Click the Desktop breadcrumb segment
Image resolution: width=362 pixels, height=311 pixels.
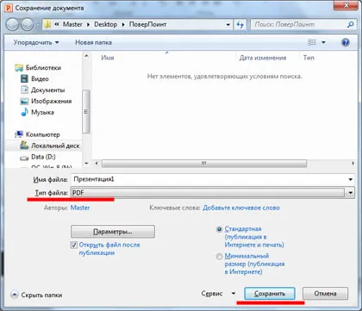coord(105,24)
